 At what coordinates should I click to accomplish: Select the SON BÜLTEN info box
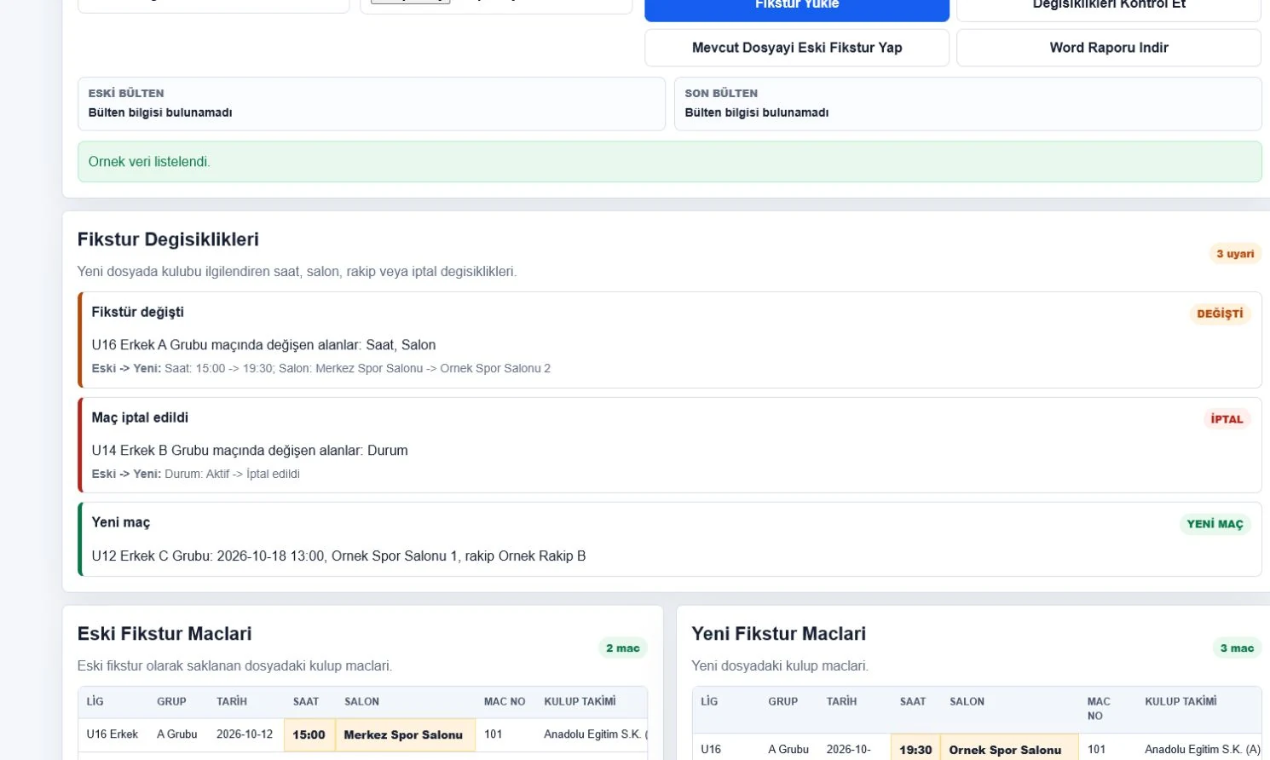(967, 104)
